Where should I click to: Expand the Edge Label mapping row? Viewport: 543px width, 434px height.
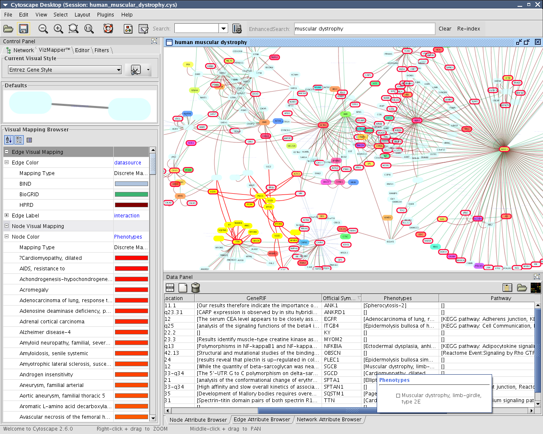(6, 215)
